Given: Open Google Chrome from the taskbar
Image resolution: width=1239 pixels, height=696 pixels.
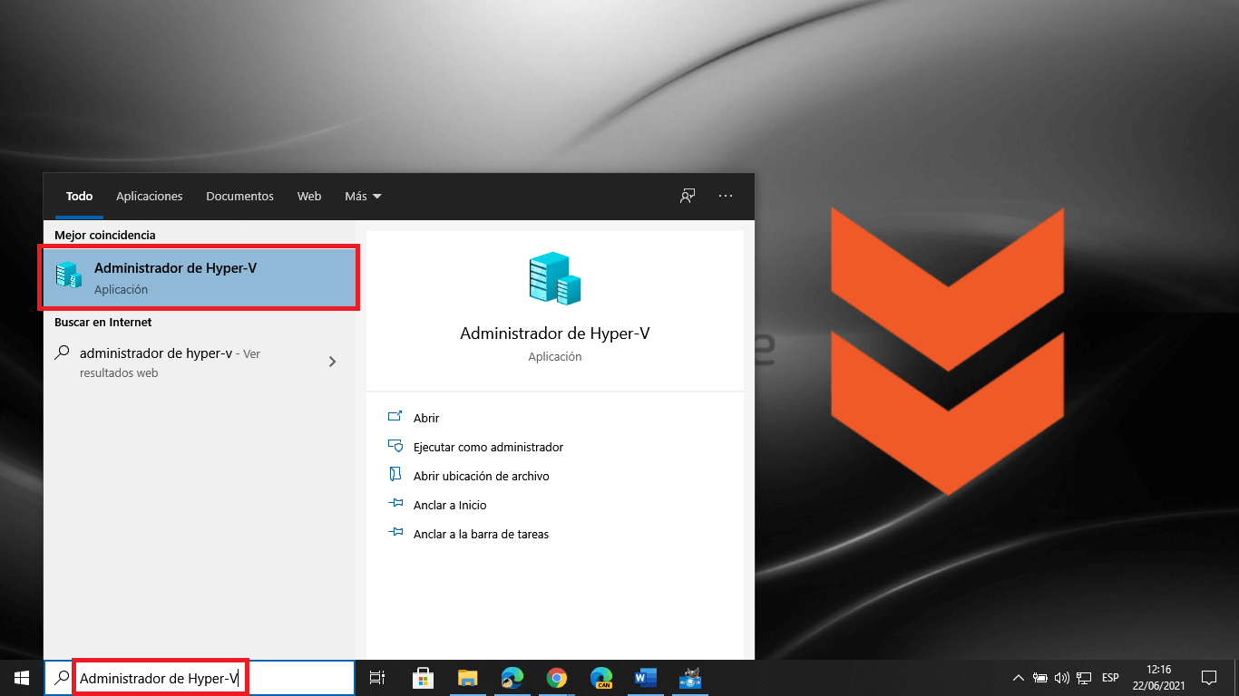Looking at the screenshot, I should [556, 678].
